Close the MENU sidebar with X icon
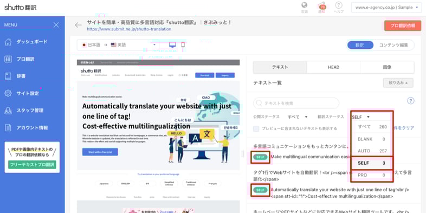Screen dimensions: 426x213 (56, 25)
